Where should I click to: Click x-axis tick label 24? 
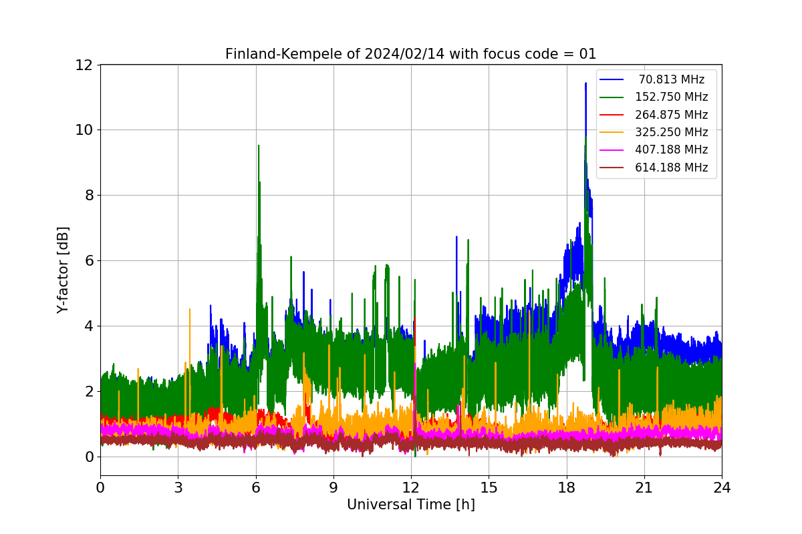click(722, 488)
